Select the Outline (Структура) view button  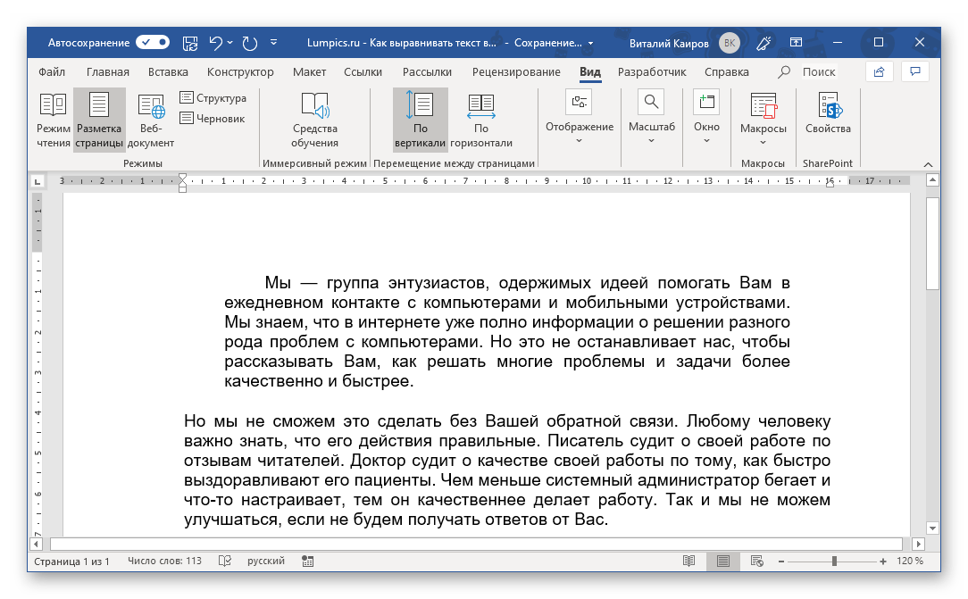pyautogui.click(x=213, y=97)
